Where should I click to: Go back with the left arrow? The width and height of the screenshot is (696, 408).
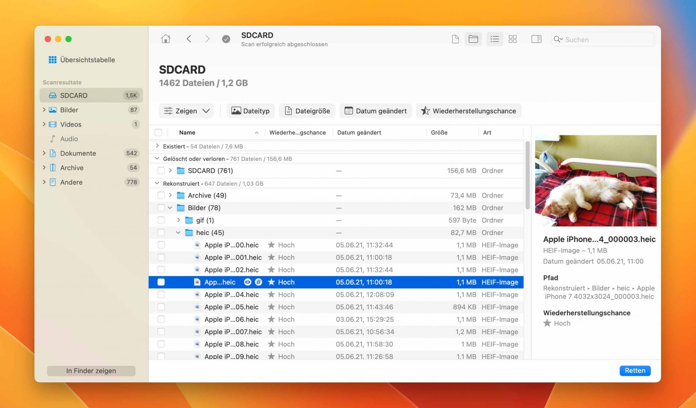(x=189, y=39)
